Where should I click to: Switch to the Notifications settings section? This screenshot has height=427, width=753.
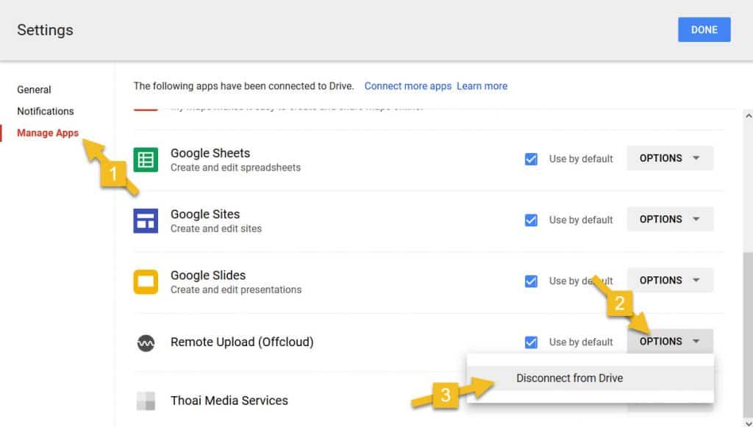point(46,111)
